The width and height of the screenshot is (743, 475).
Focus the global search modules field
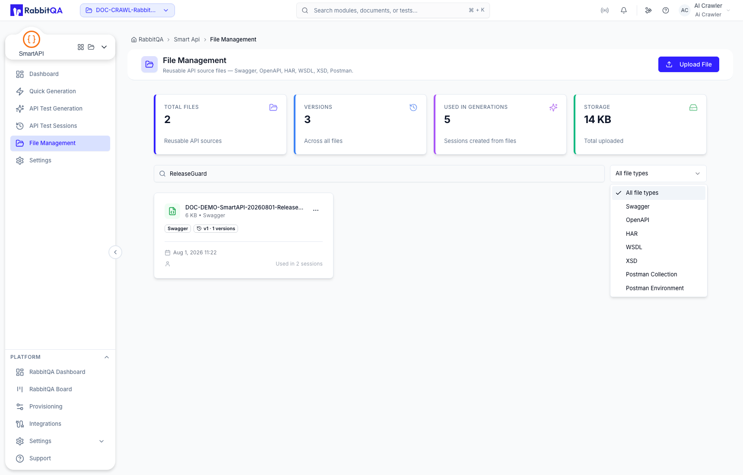[x=393, y=10]
